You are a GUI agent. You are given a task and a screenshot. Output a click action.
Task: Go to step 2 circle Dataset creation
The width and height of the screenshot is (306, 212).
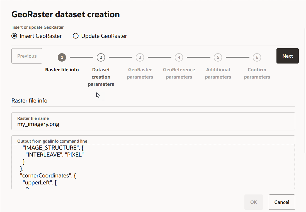pos(101,57)
